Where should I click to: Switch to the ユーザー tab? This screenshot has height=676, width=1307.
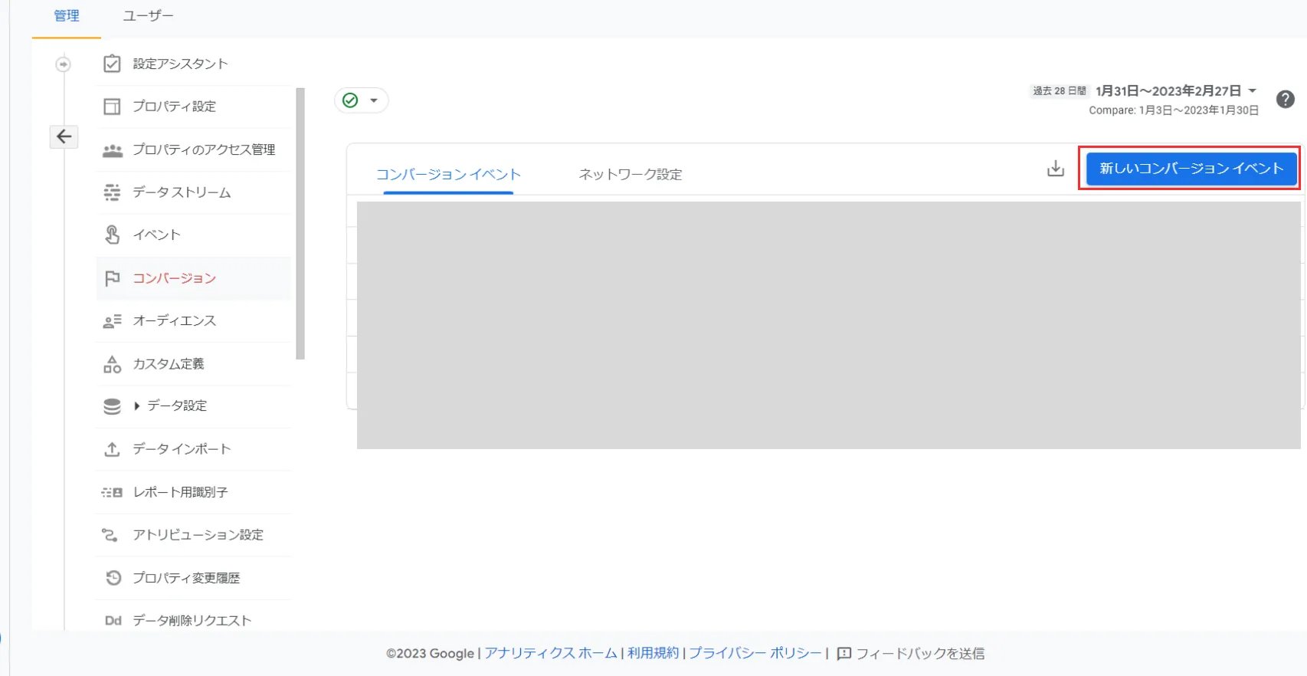click(x=148, y=16)
